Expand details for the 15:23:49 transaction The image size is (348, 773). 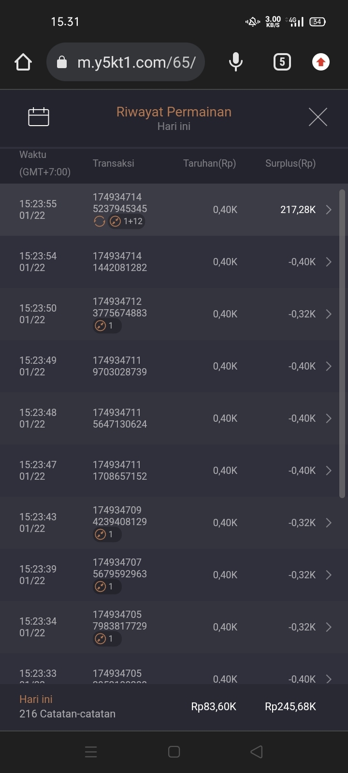click(329, 366)
